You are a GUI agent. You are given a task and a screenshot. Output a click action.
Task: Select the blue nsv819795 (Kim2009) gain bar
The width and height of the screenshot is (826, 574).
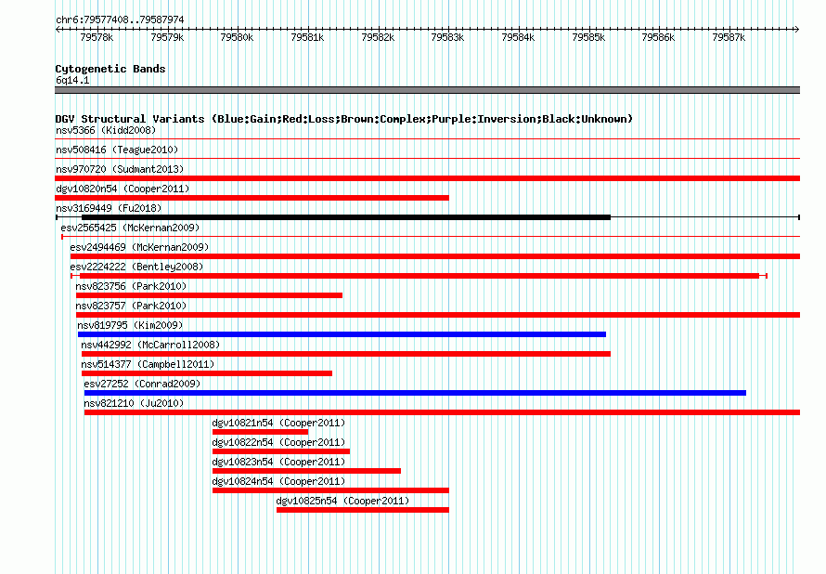(x=342, y=334)
